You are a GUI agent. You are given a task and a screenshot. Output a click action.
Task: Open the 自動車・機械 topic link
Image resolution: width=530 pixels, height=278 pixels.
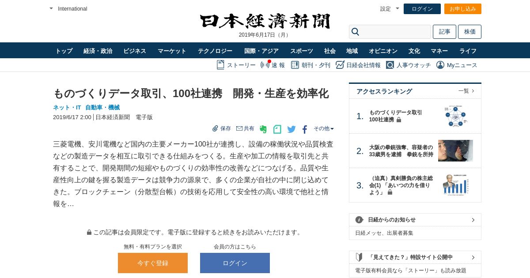(102, 107)
